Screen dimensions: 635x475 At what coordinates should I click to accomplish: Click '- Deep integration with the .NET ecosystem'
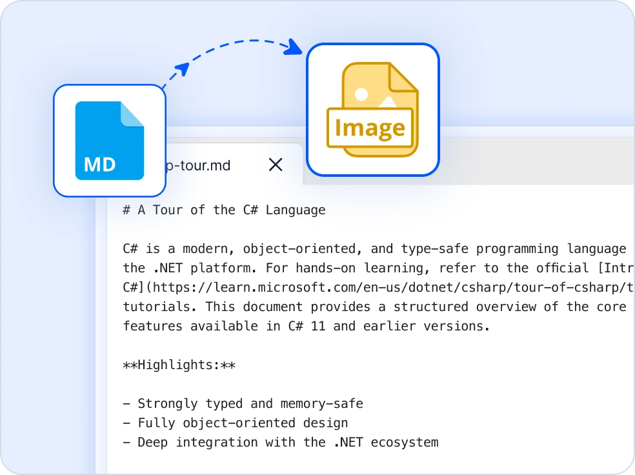click(x=281, y=442)
